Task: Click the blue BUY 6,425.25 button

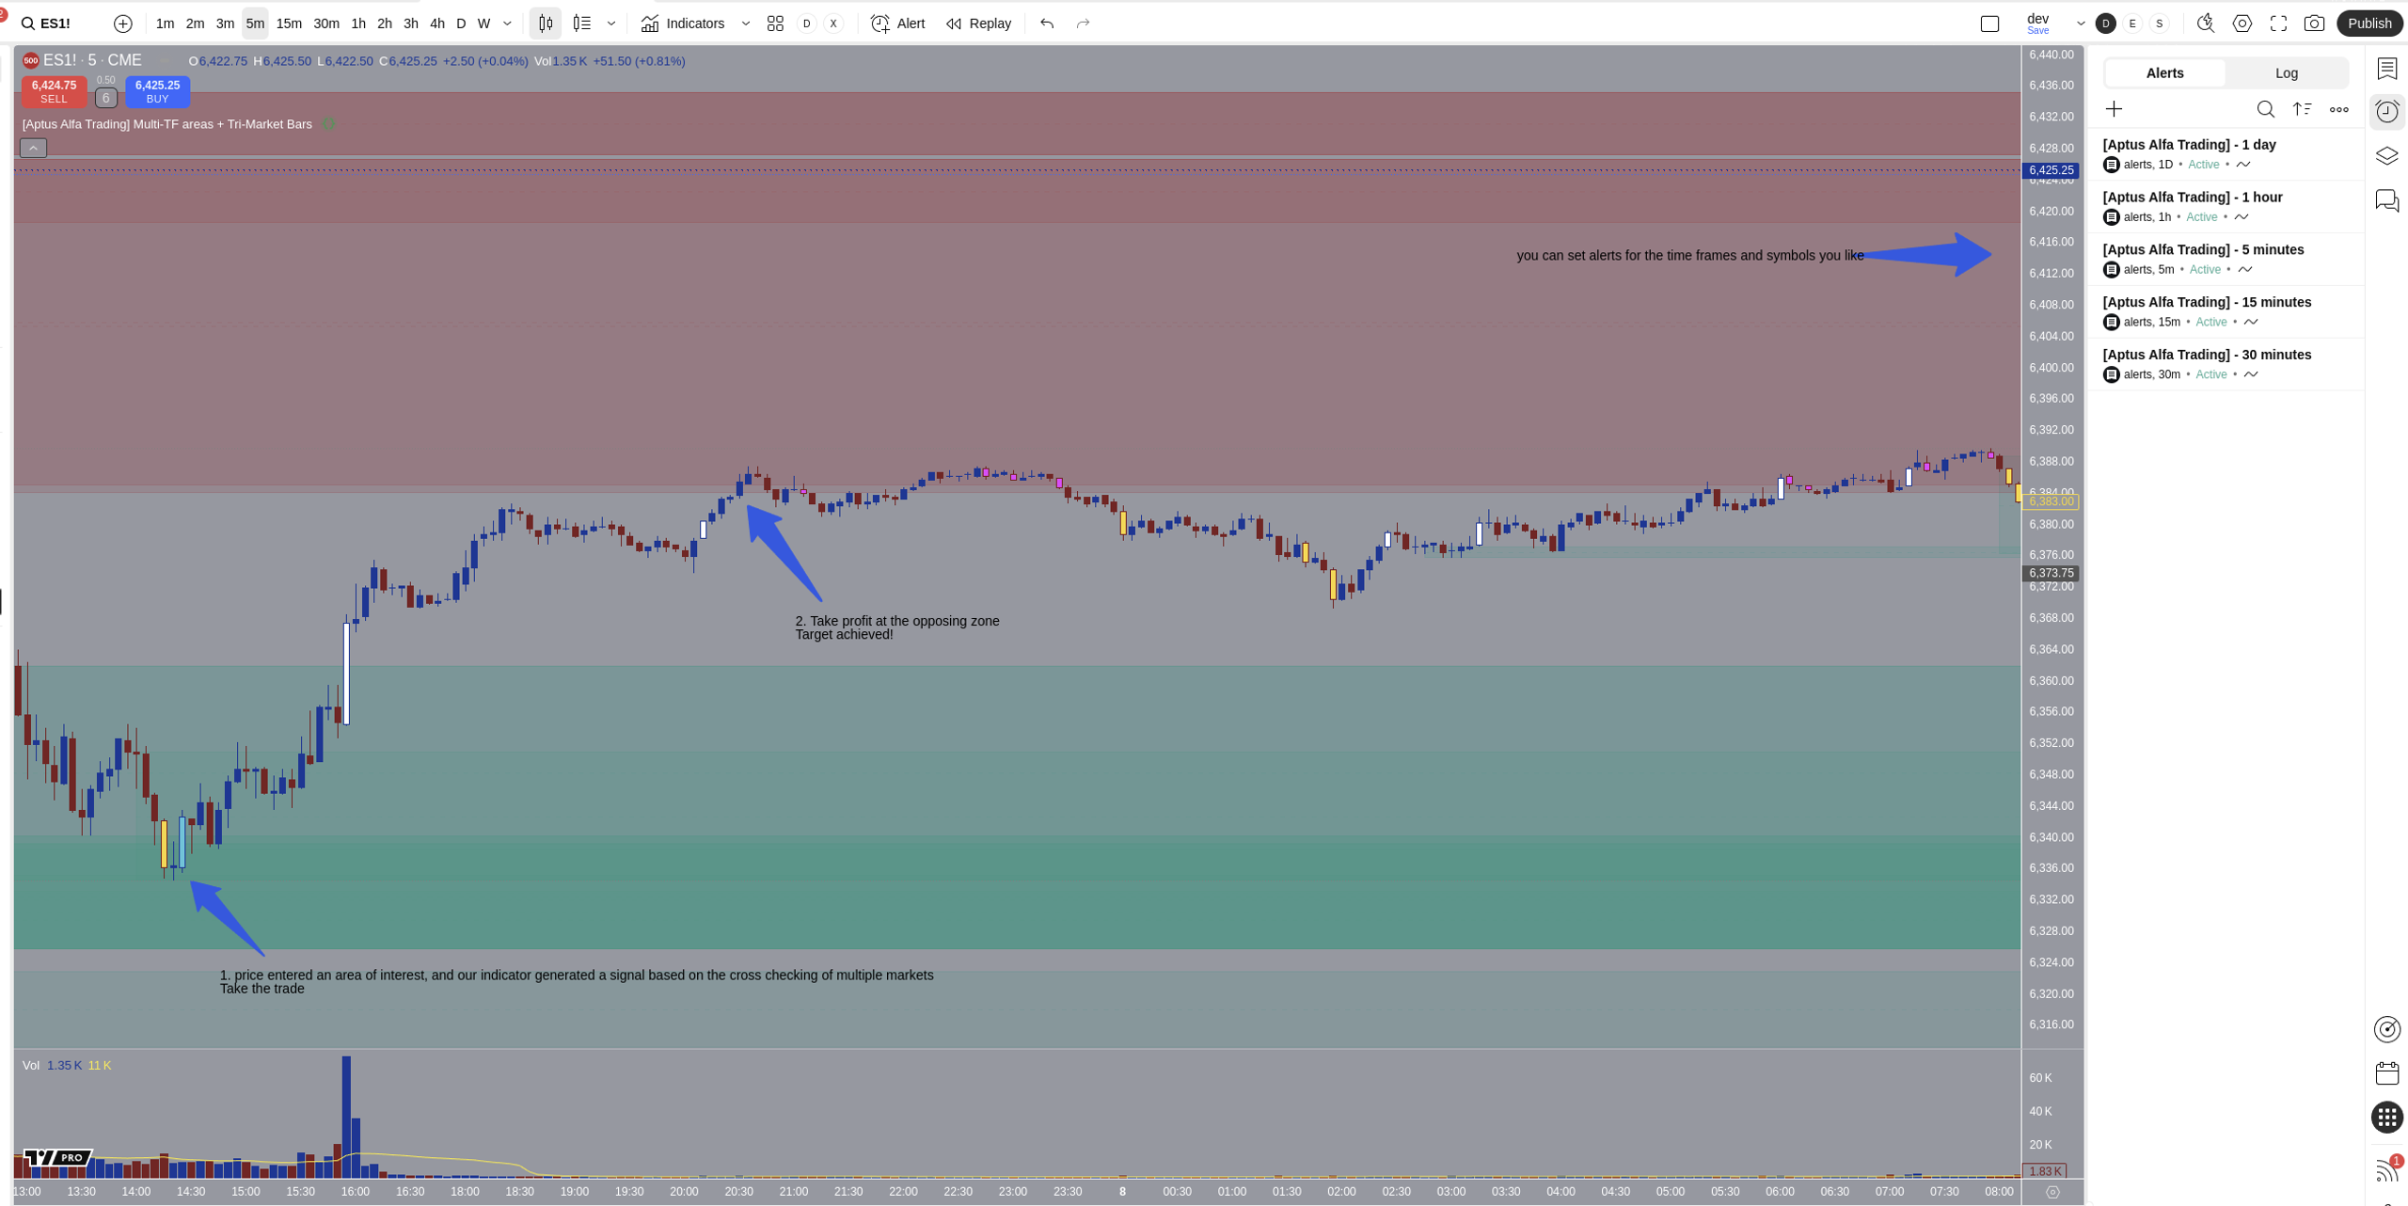Action: coord(157,92)
